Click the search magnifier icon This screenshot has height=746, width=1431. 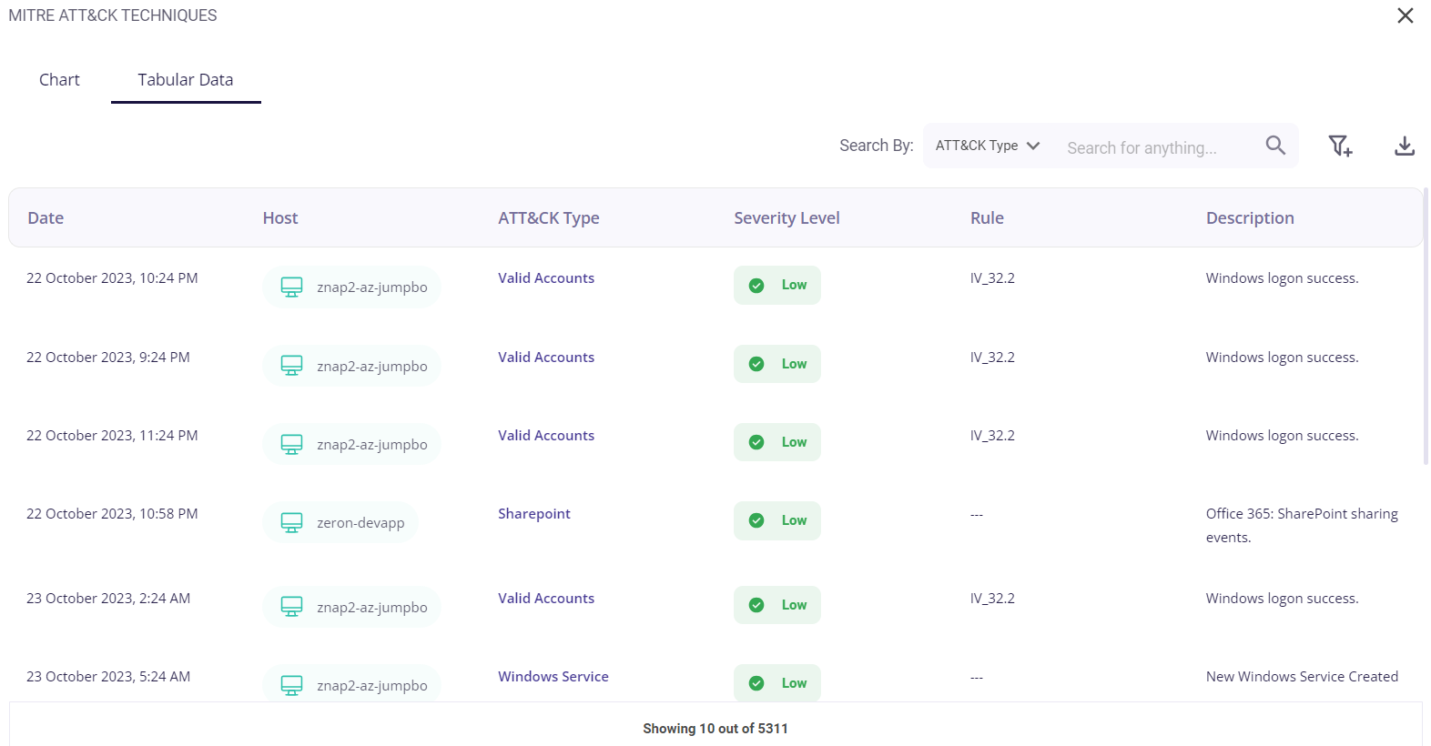pyautogui.click(x=1275, y=146)
